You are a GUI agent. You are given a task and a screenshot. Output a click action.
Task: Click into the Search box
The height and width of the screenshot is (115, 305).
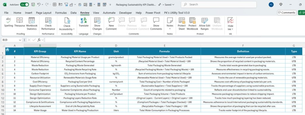point(219,4)
